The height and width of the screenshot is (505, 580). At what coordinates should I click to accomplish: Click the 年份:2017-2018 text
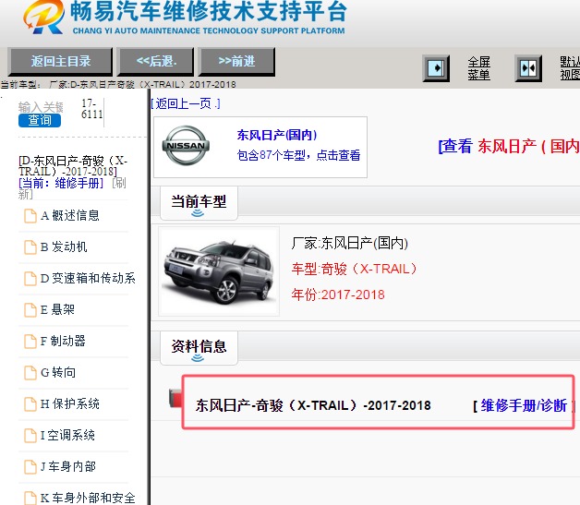338,295
